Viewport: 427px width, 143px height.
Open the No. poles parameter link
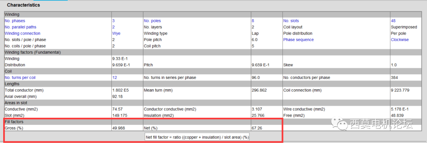(x=152, y=21)
